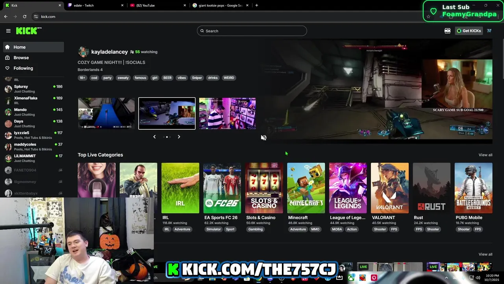
Task: Switch to the edate - Twitch tab
Action: 95,6
